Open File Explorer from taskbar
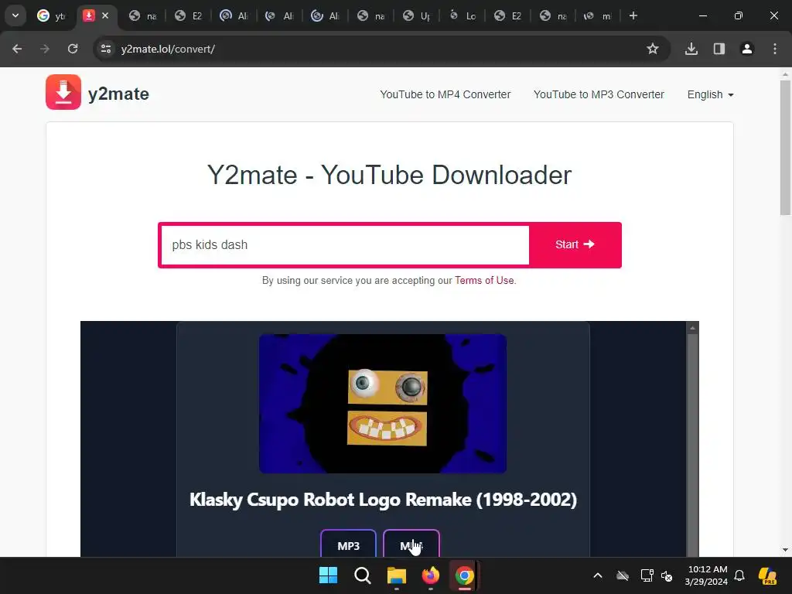The image size is (792, 594). [397, 575]
